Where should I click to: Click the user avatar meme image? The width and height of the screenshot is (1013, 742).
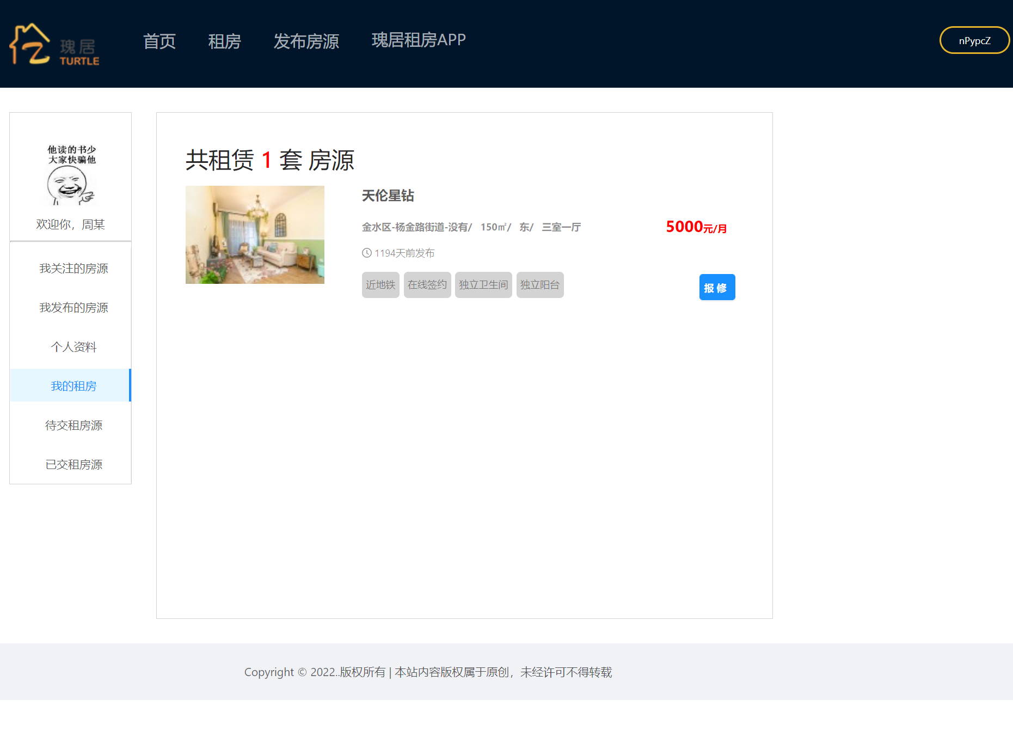pos(71,175)
